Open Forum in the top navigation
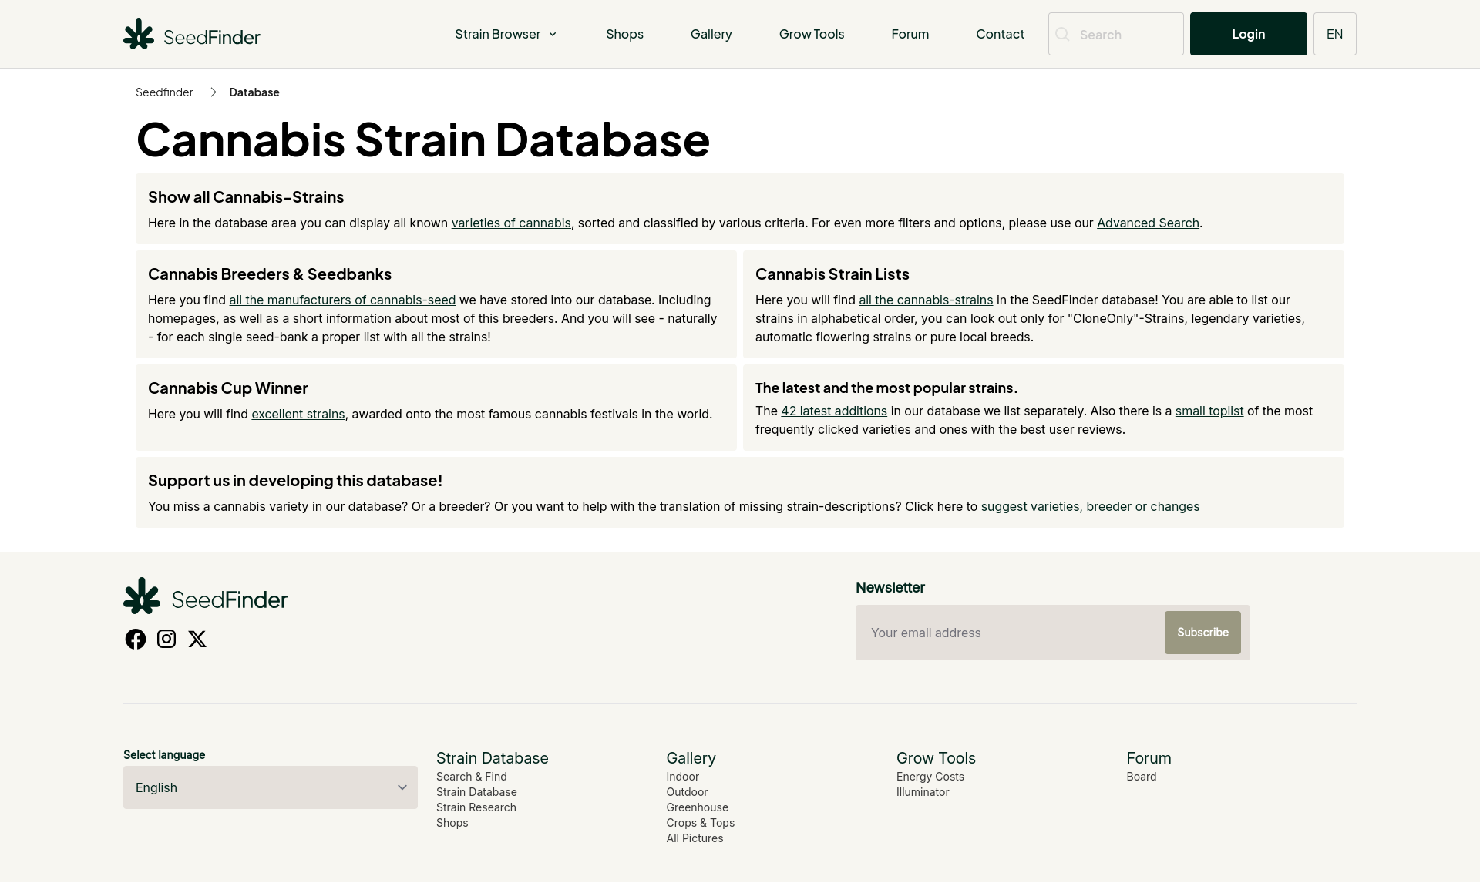Screen dimensions: 1480x883 pos(910,34)
